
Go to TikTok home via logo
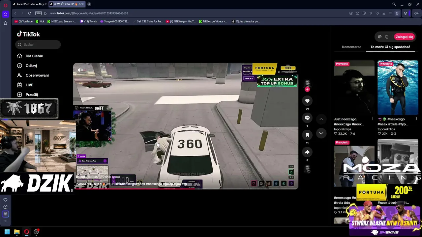(x=28, y=34)
